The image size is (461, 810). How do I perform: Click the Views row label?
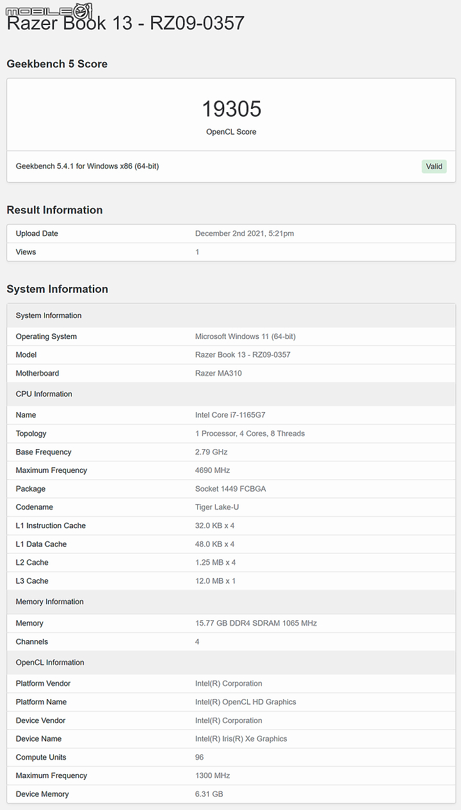(26, 252)
